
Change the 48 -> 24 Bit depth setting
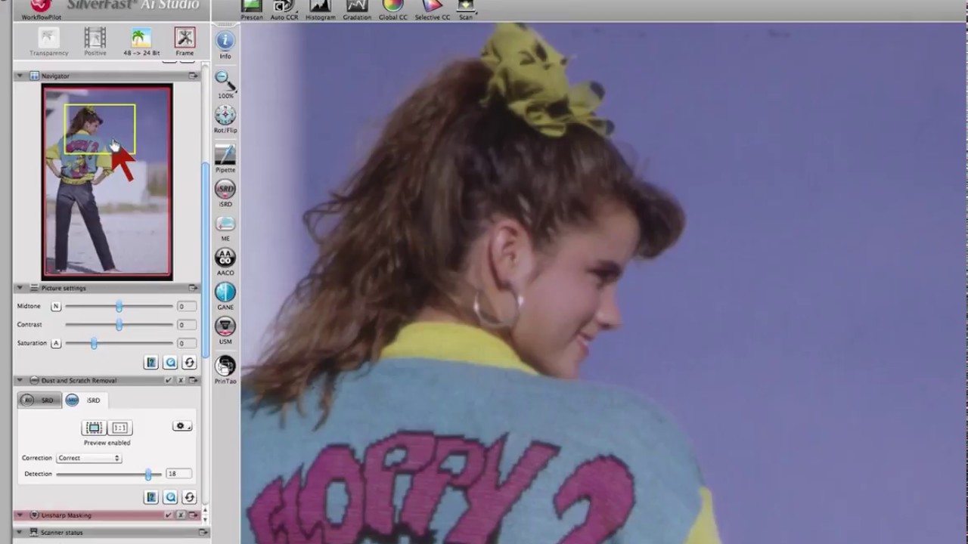(141, 42)
